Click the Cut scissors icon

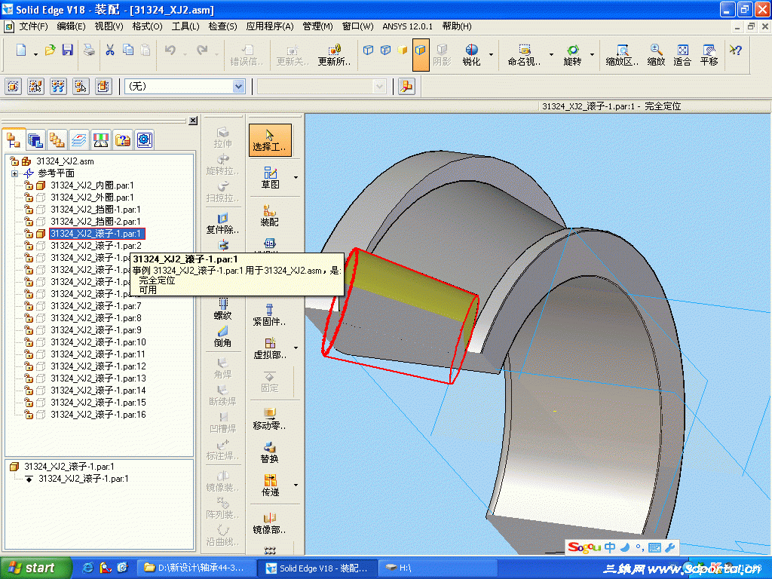[110, 50]
